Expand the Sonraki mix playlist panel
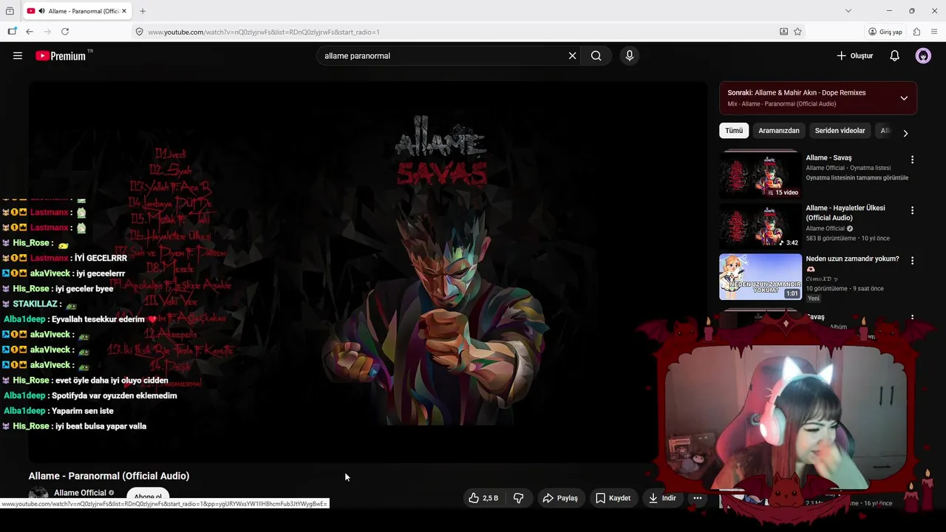Image resolution: width=946 pixels, height=532 pixels. [904, 98]
